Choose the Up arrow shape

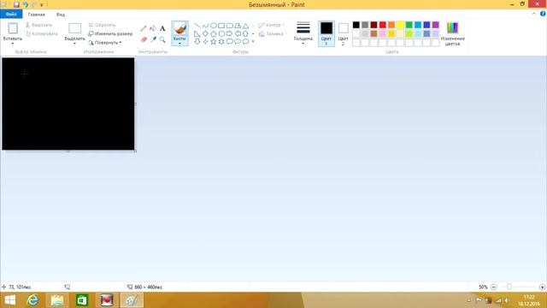245,33
